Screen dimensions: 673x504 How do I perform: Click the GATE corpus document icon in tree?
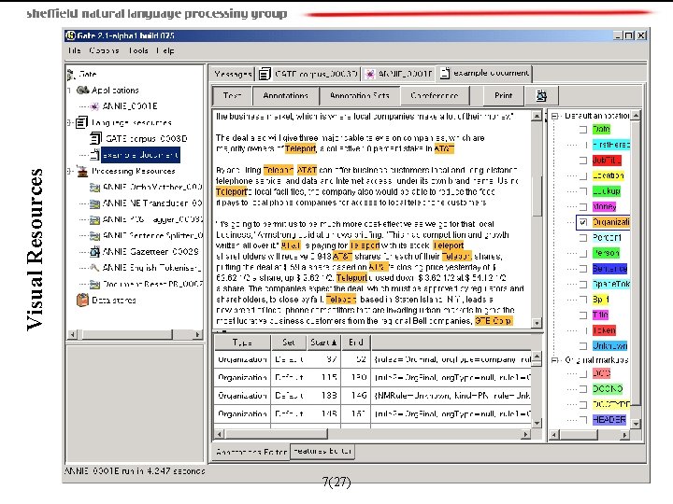(95, 138)
